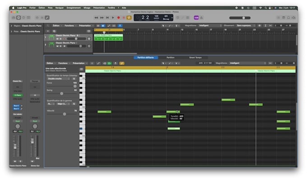The image size is (307, 180).
Task: Open the Loop Browser icon
Action: coord(288,18)
